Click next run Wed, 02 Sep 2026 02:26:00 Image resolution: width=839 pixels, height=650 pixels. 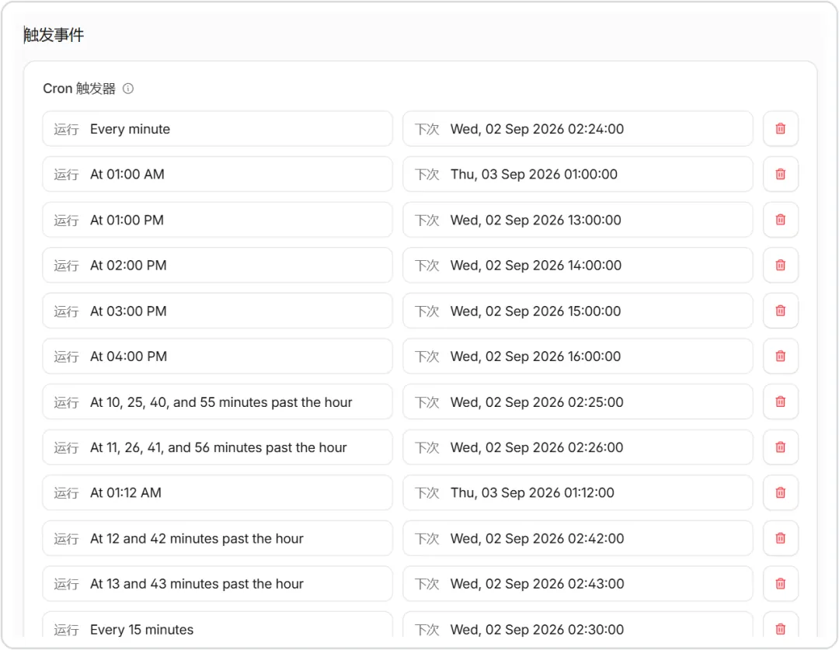[x=578, y=447]
